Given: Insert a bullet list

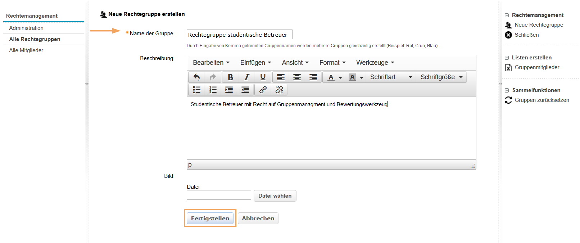Looking at the screenshot, I should [197, 90].
